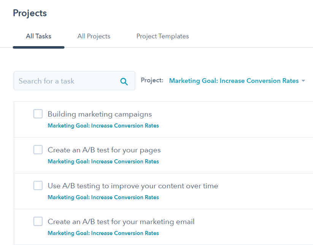
Task: View Use A/B testing to improve content task
Action: pos(133,186)
